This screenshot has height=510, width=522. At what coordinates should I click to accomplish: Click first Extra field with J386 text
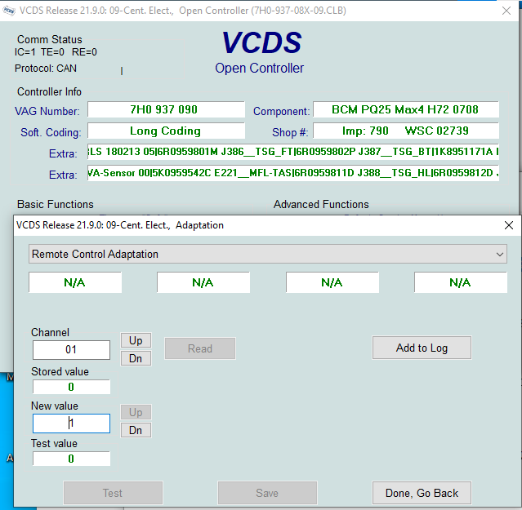pos(293,152)
